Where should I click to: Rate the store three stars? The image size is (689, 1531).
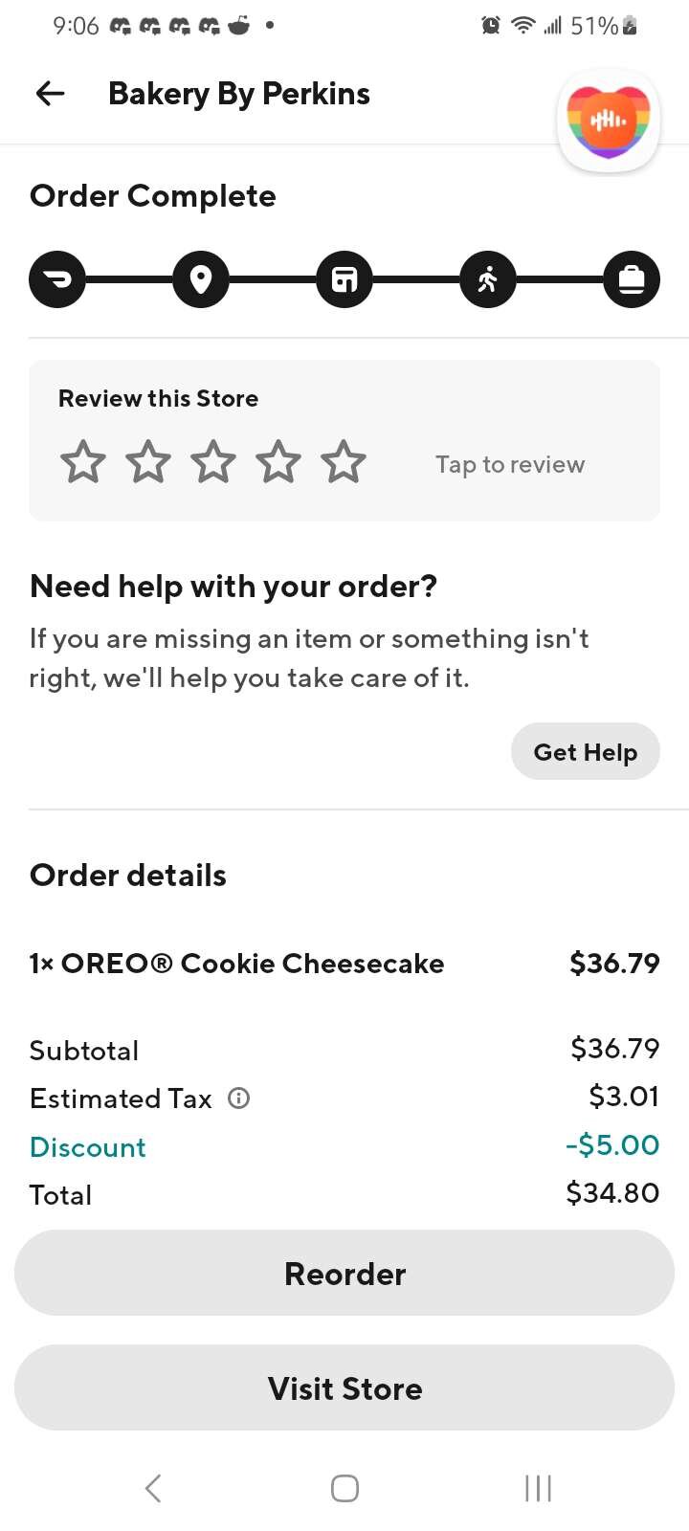click(x=213, y=463)
